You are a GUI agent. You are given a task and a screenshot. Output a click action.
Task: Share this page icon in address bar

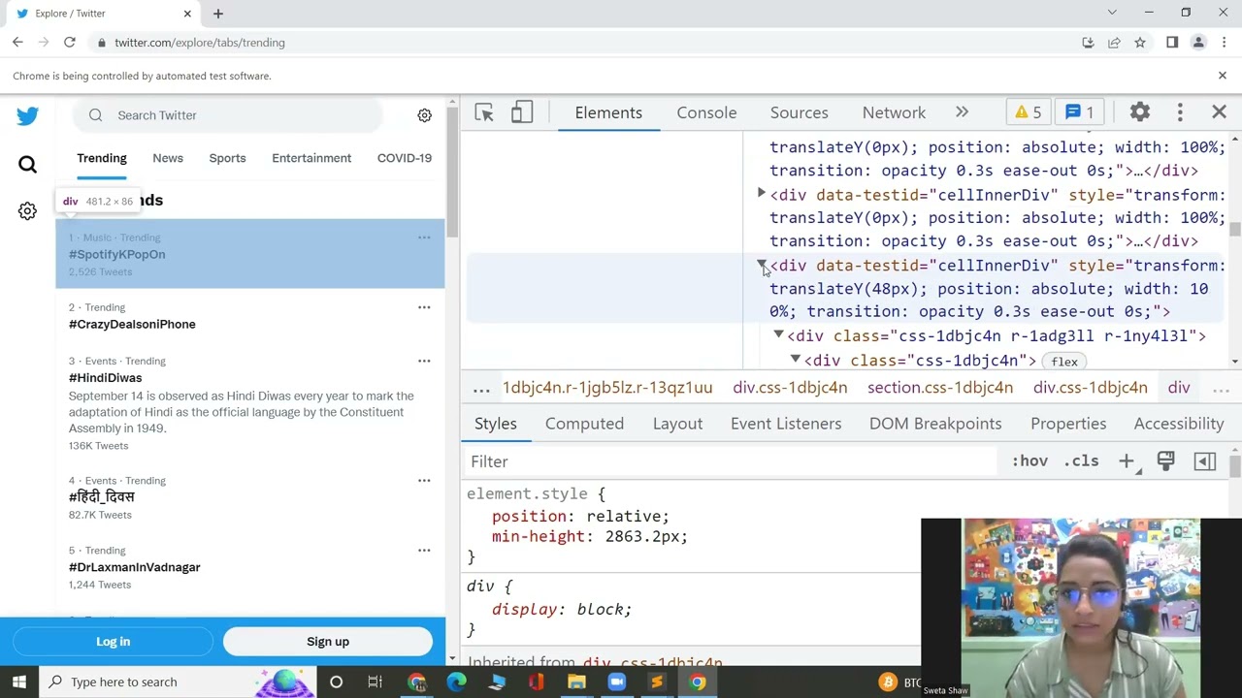(x=1114, y=43)
